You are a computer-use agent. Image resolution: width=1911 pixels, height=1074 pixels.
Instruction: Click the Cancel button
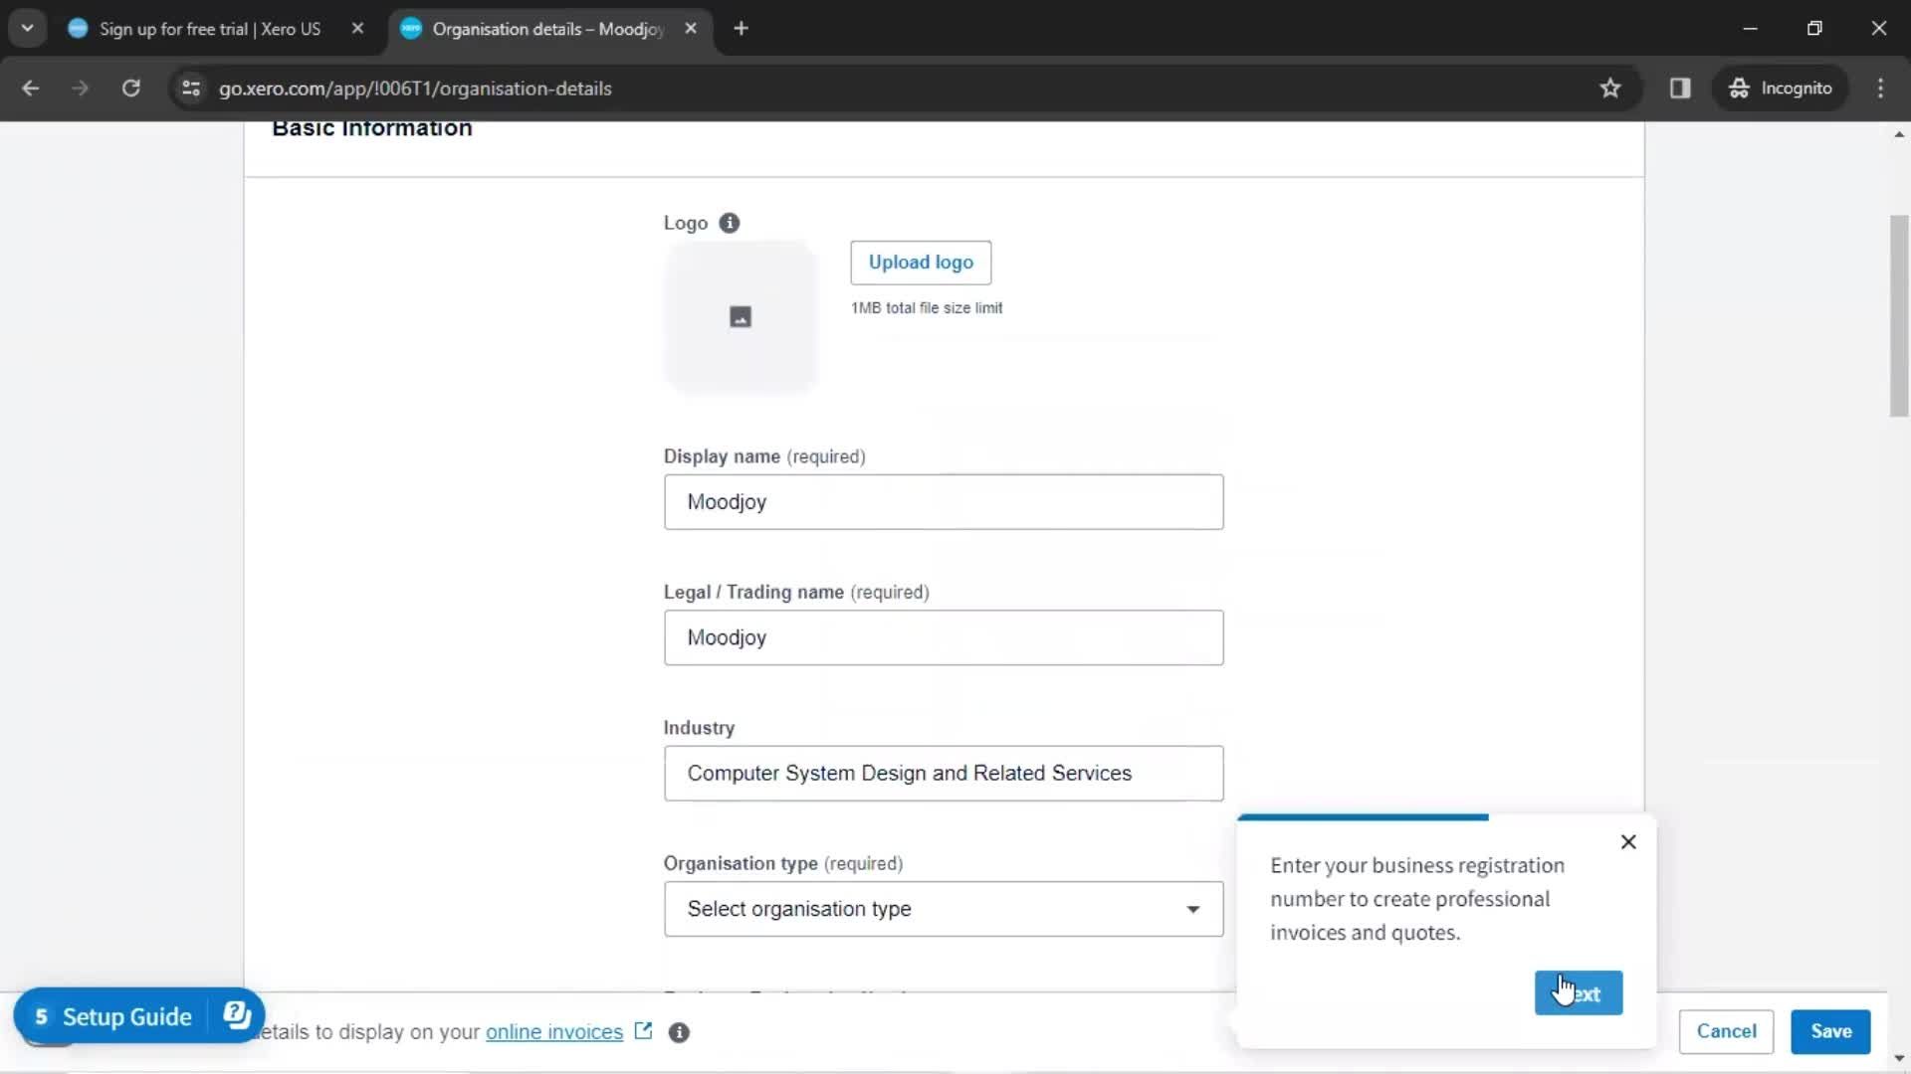[1726, 1031]
